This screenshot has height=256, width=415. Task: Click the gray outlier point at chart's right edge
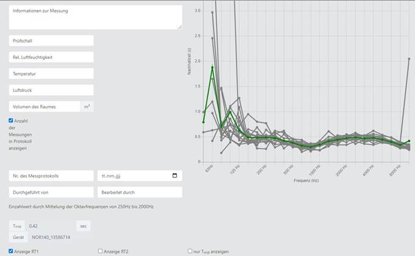coord(409,59)
